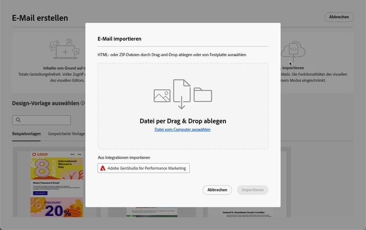
Task: Click the magnifier search icon
Action: [x=18, y=120]
